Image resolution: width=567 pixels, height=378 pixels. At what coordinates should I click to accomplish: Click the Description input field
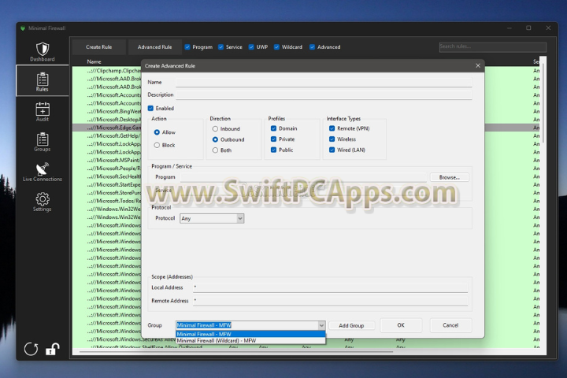[324, 94]
